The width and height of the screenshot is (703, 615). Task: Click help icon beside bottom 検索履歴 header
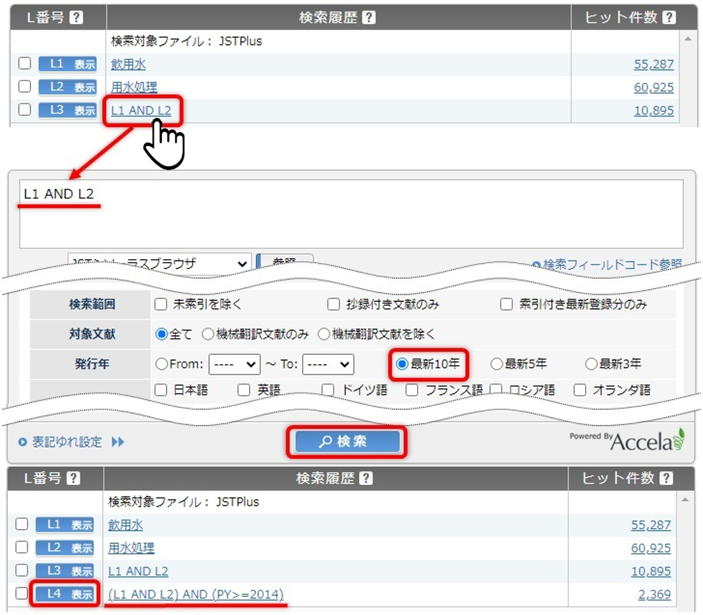click(366, 478)
